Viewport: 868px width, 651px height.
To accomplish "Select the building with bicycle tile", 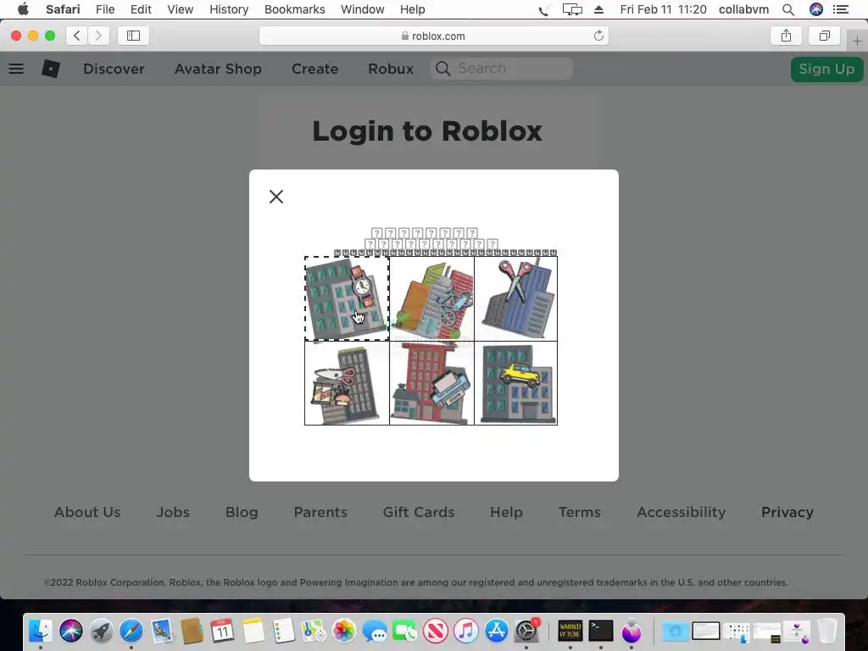I will point(431,298).
